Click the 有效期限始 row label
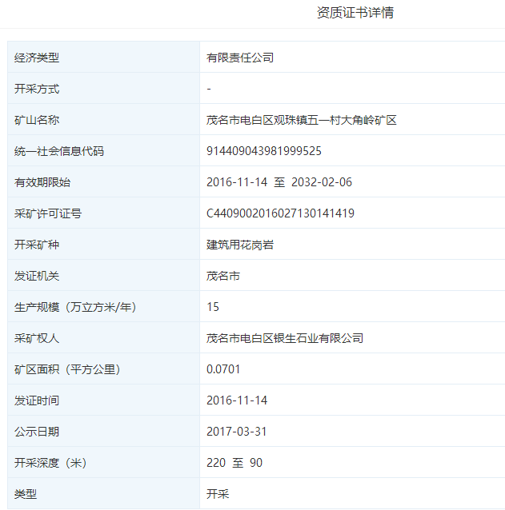This screenshot has width=505, height=510. (42, 182)
